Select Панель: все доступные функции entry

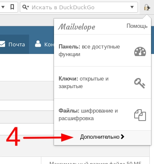click(103, 51)
